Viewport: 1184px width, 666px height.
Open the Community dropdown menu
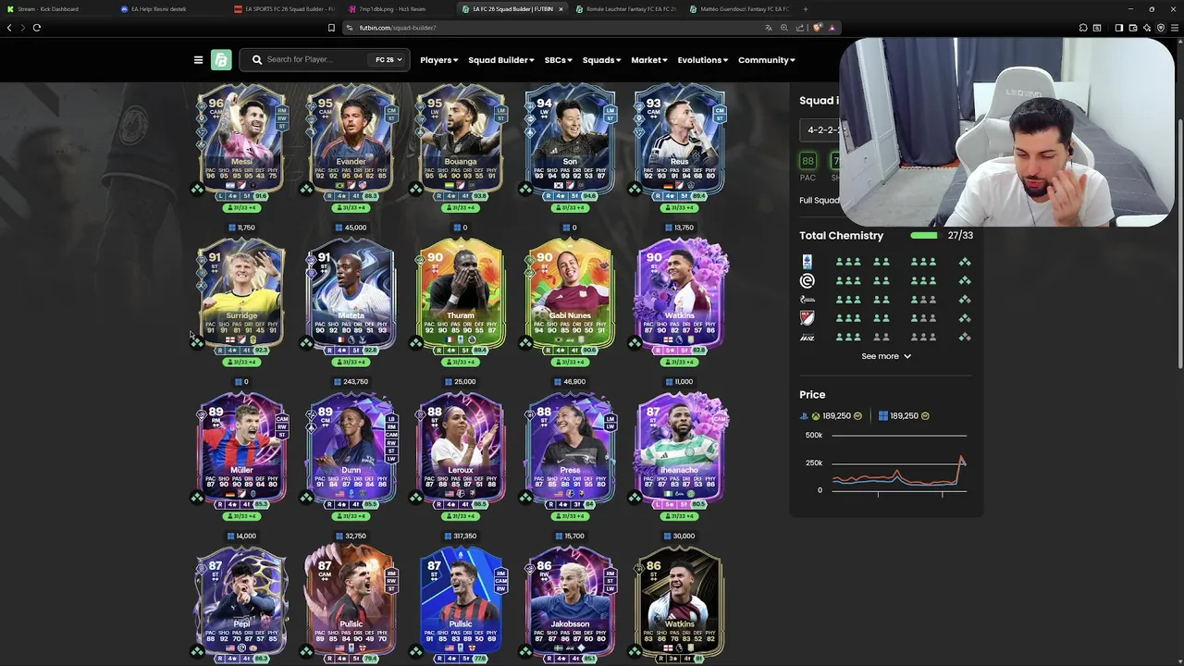click(x=767, y=60)
